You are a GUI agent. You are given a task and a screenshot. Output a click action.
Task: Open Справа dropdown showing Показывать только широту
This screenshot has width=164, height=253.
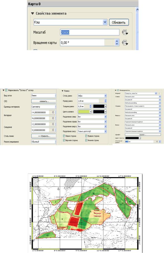pyautogui.click(x=143, y=106)
